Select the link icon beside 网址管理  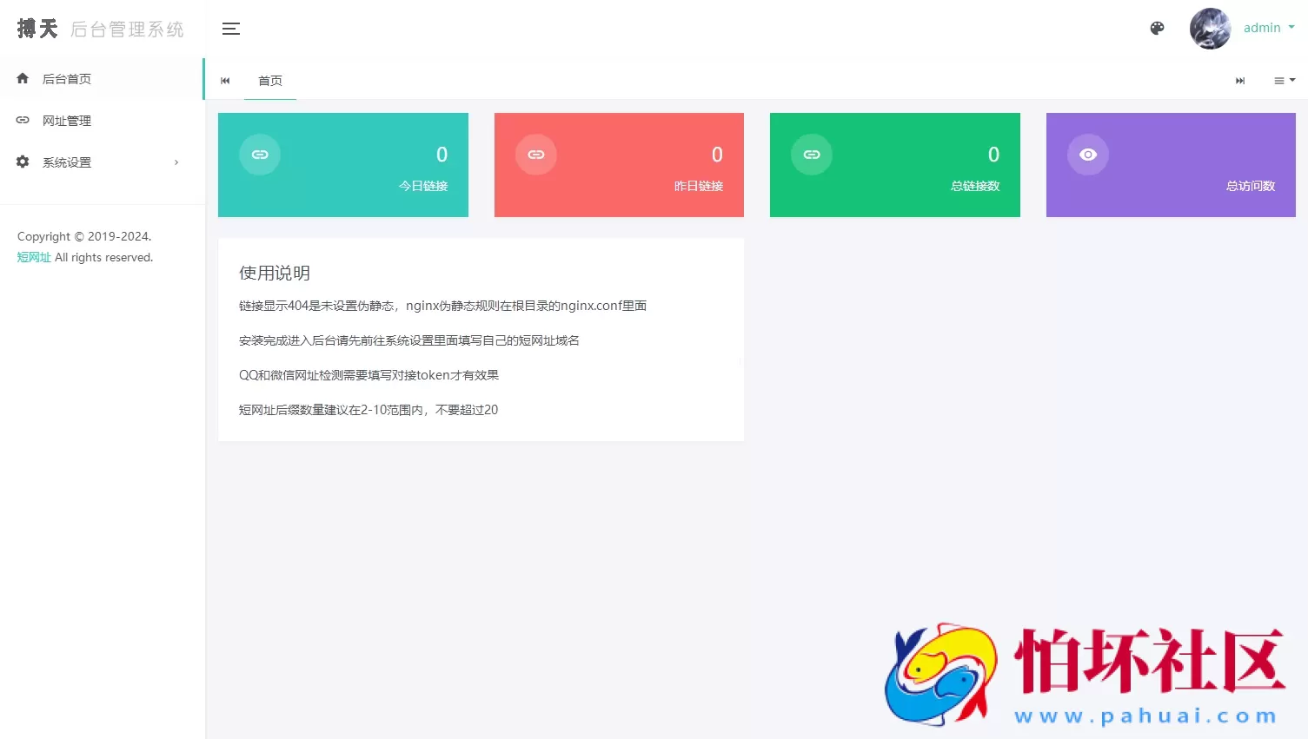pos(22,120)
